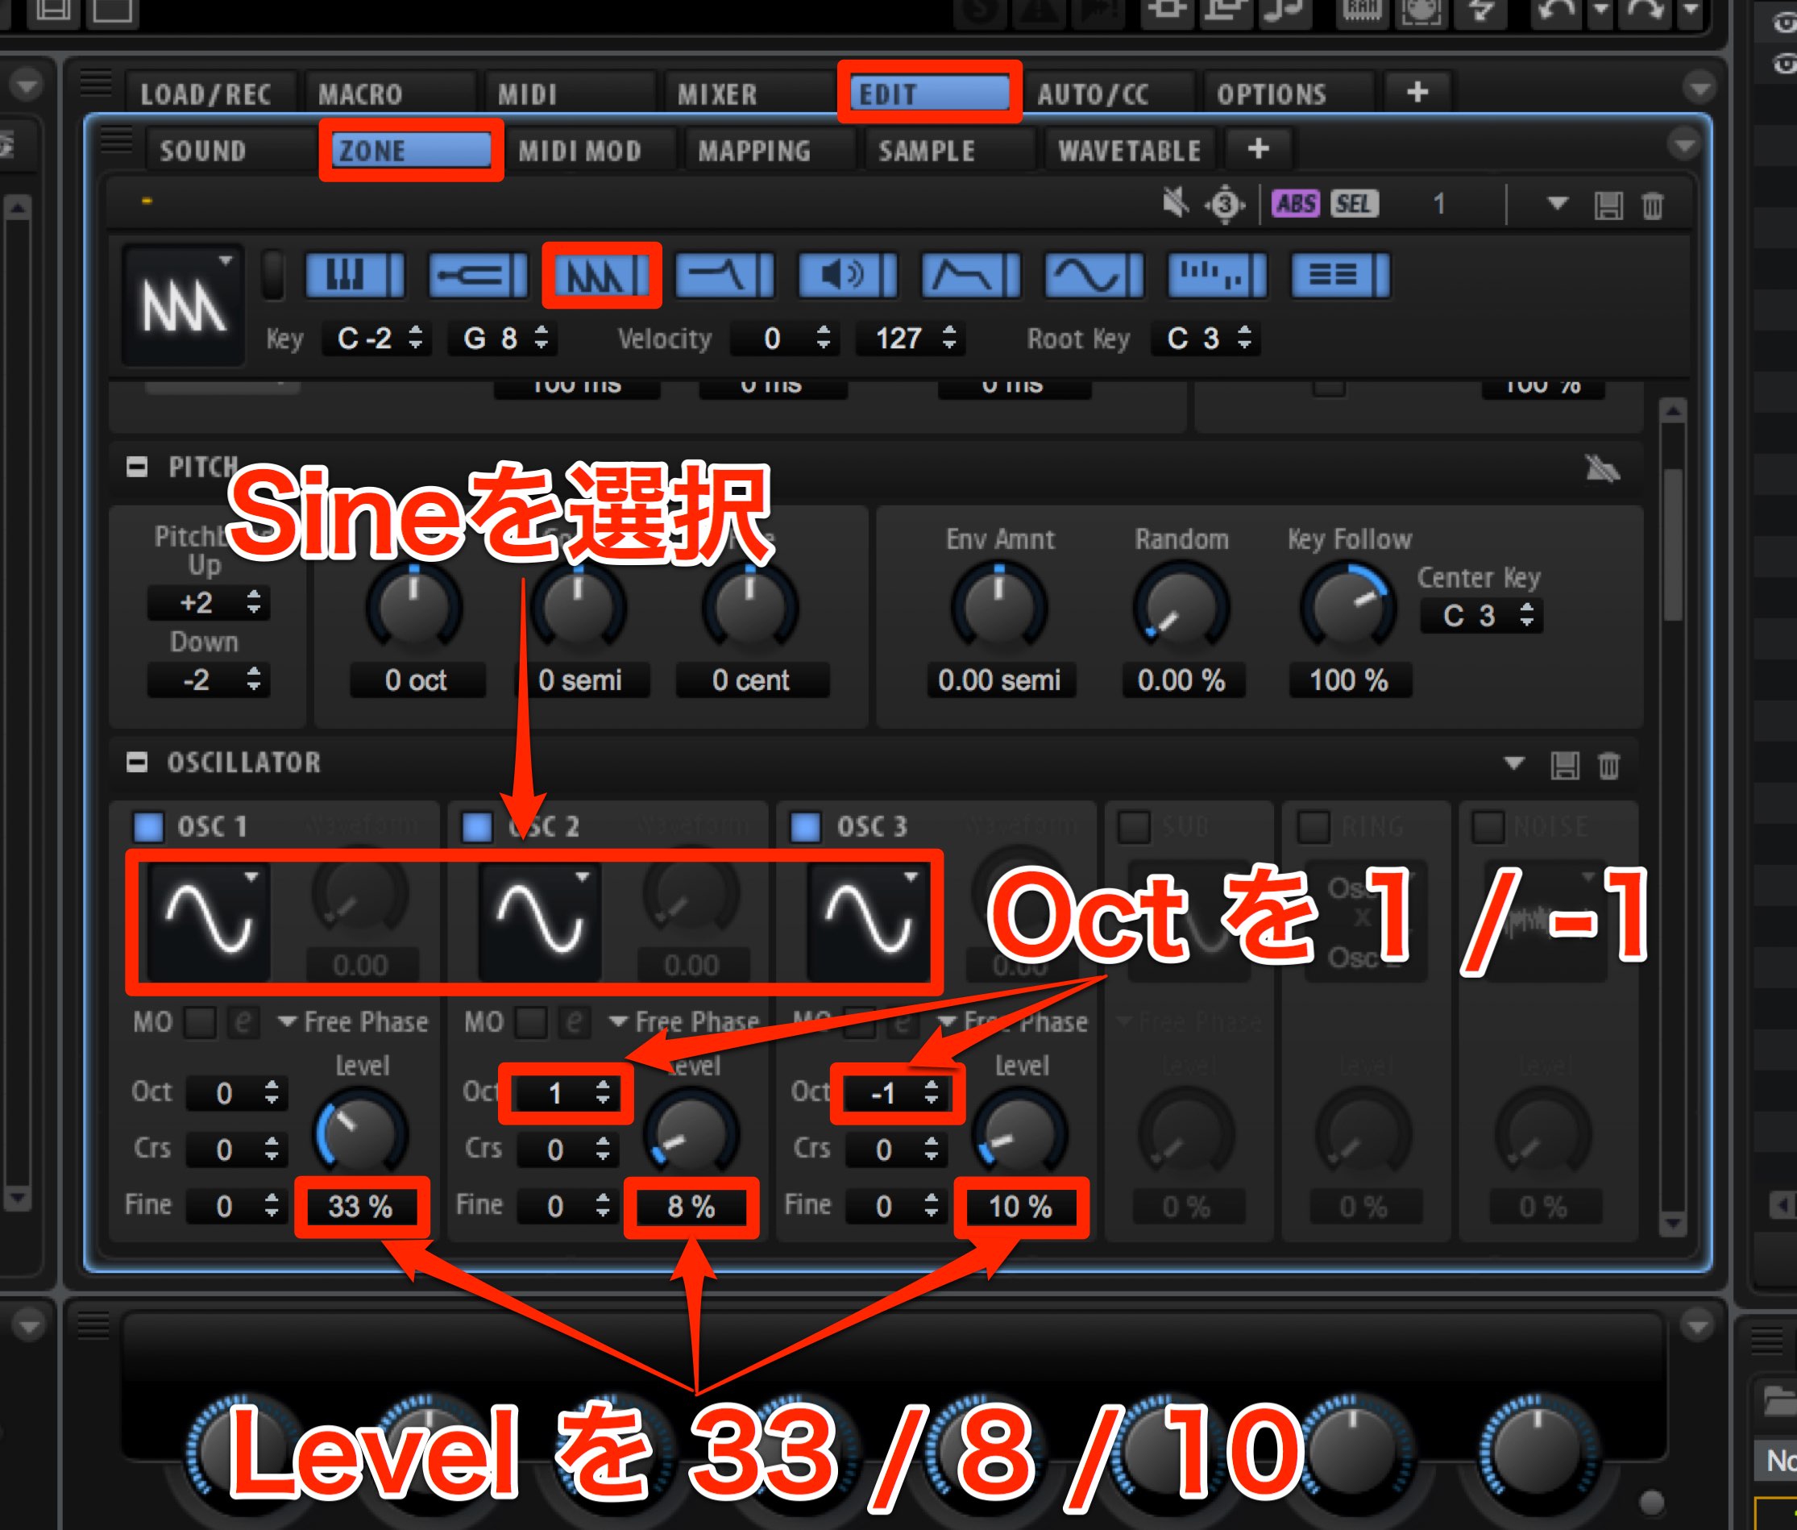Add a new editor sub-tab with plus
This screenshot has width=1797, height=1530.
coord(1259,149)
